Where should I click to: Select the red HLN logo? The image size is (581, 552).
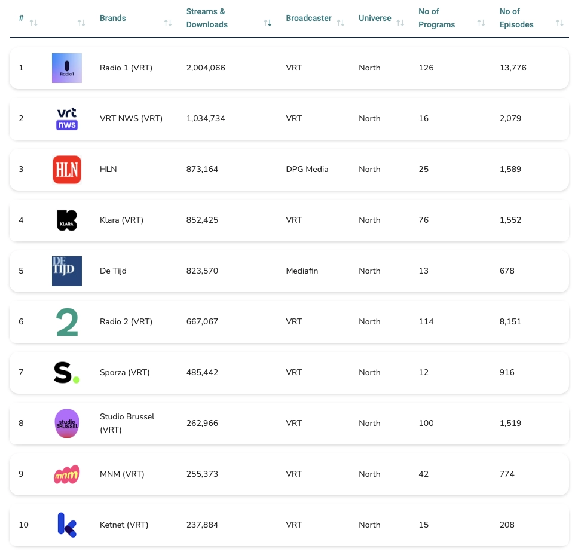point(67,170)
